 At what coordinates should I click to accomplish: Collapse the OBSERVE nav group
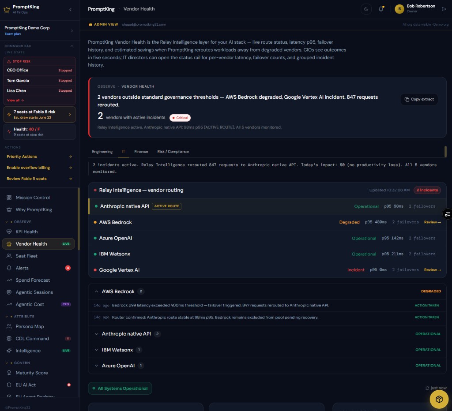(x=7, y=222)
